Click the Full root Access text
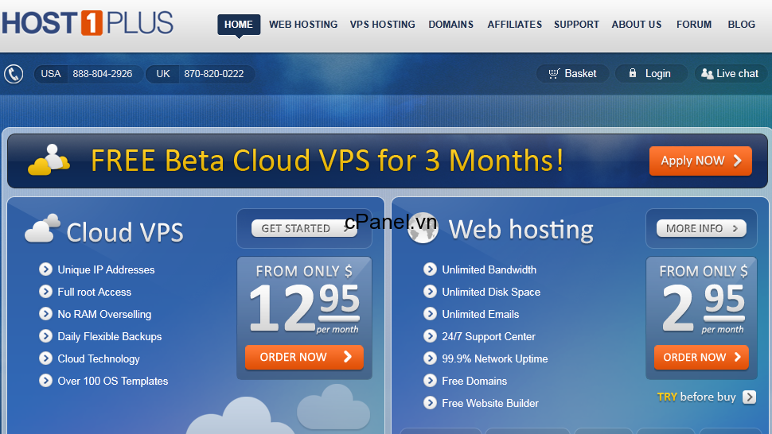The height and width of the screenshot is (434, 772). 94,292
